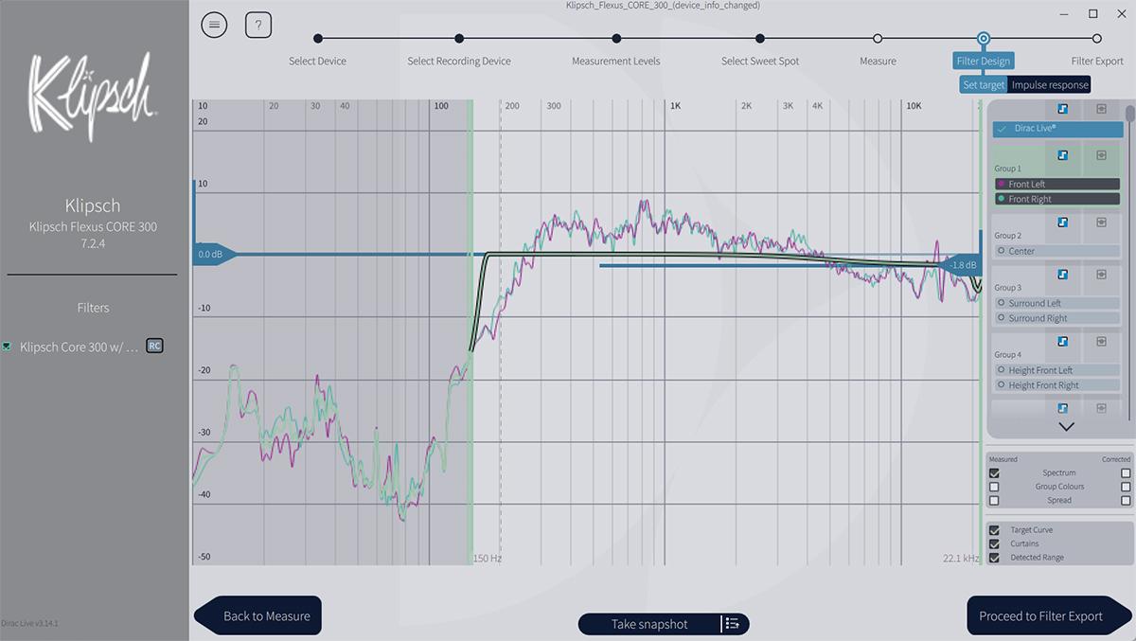
Task: Uncheck the Target Curve checkbox
Action: (x=994, y=530)
